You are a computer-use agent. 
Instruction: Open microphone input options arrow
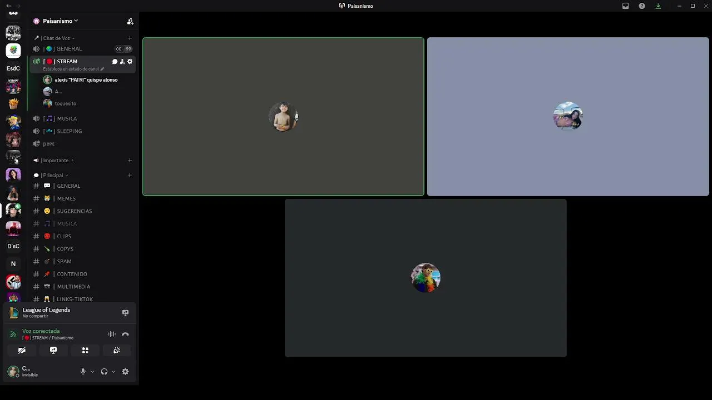(92, 372)
